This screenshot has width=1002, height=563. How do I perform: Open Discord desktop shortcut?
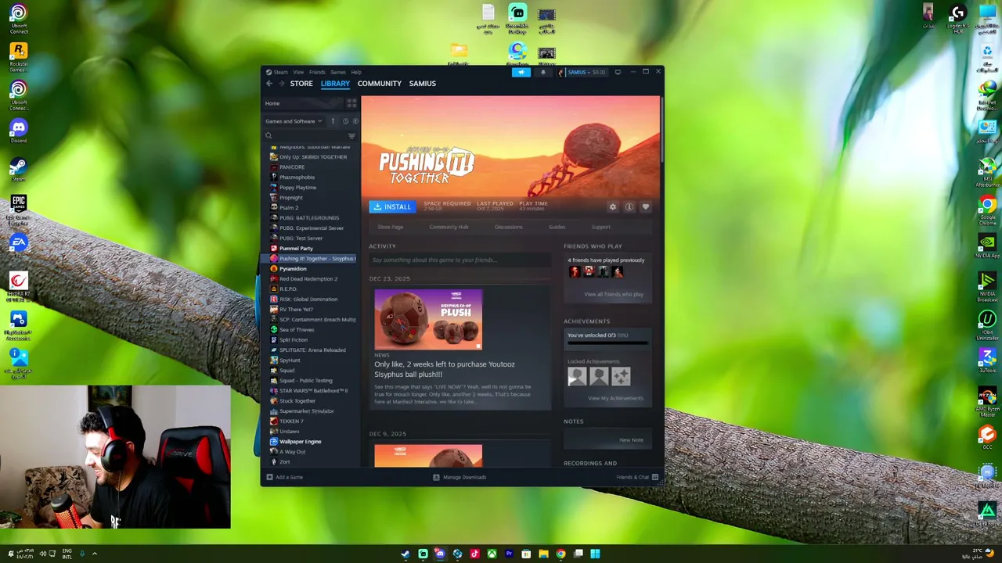click(18, 129)
